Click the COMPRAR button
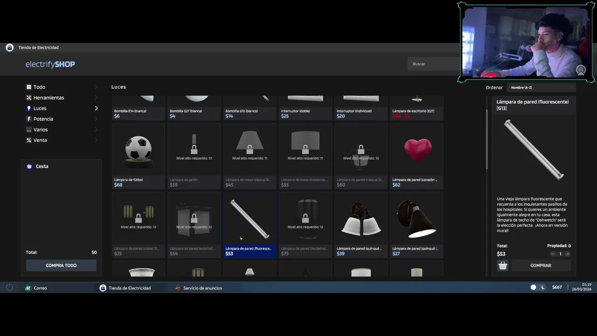The width and height of the screenshot is (597, 336). (541, 266)
